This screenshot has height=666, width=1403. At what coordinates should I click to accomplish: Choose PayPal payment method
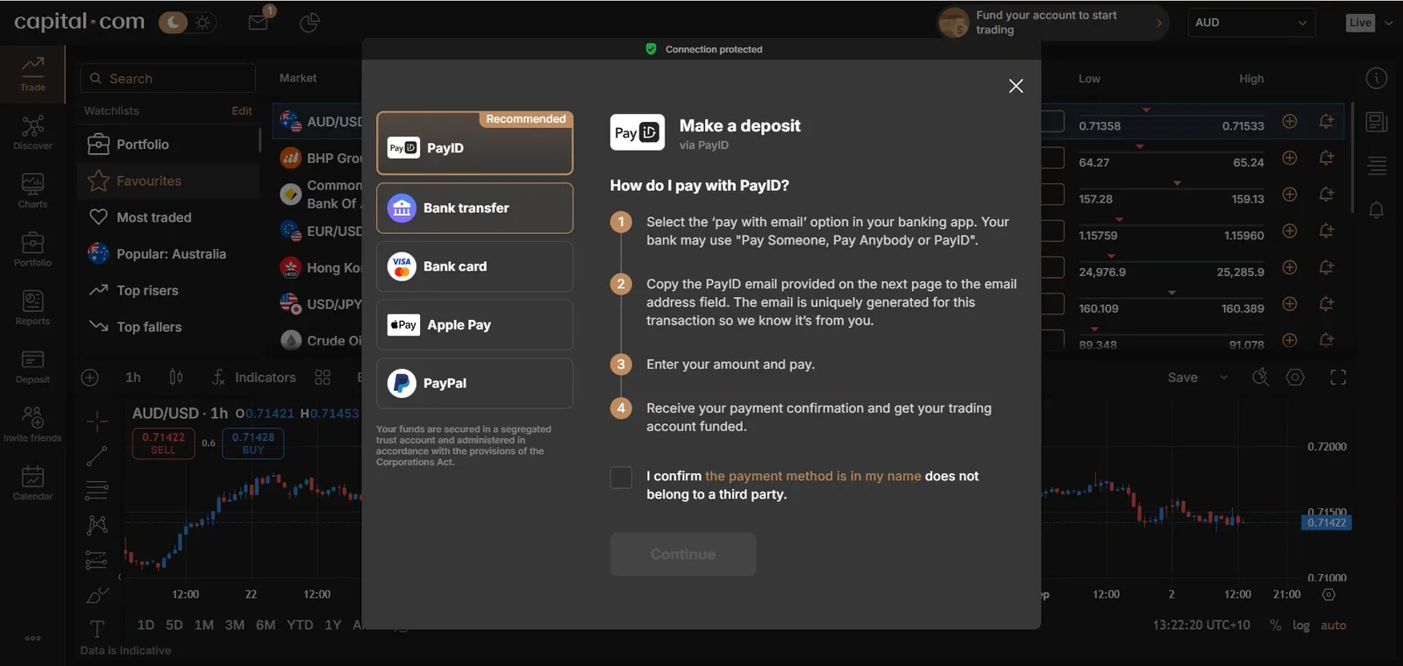tap(474, 383)
